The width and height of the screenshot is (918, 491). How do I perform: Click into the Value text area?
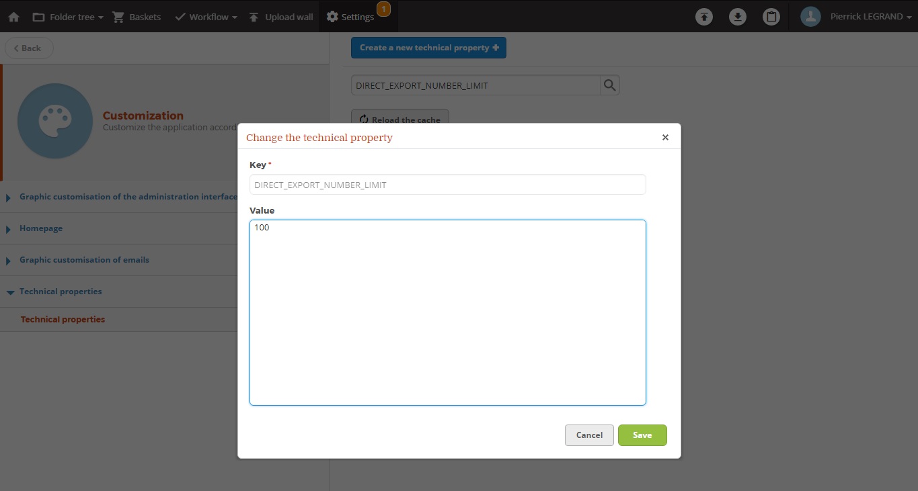pos(447,312)
